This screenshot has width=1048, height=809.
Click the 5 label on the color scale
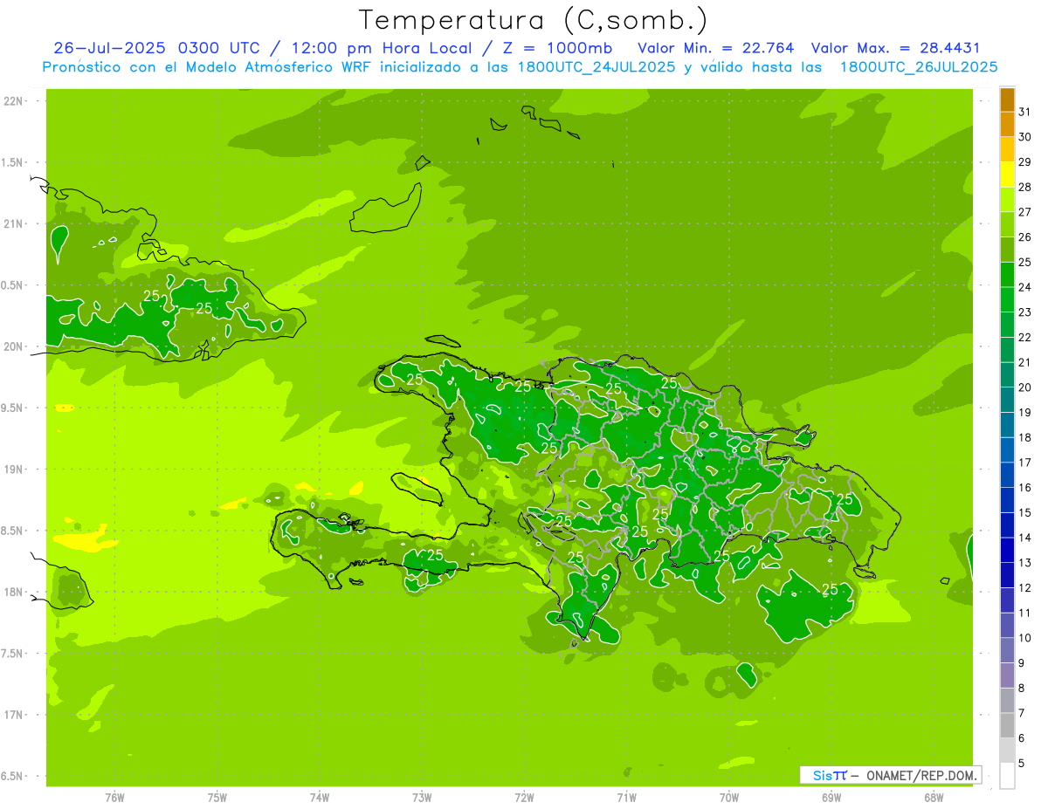pyautogui.click(x=1022, y=763)
